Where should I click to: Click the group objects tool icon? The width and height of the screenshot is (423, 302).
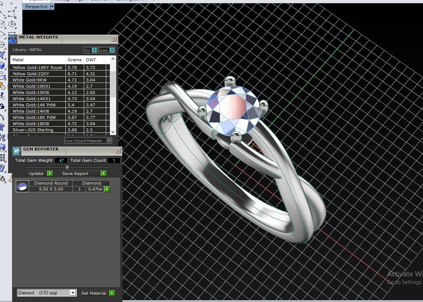tap(3, 137)
